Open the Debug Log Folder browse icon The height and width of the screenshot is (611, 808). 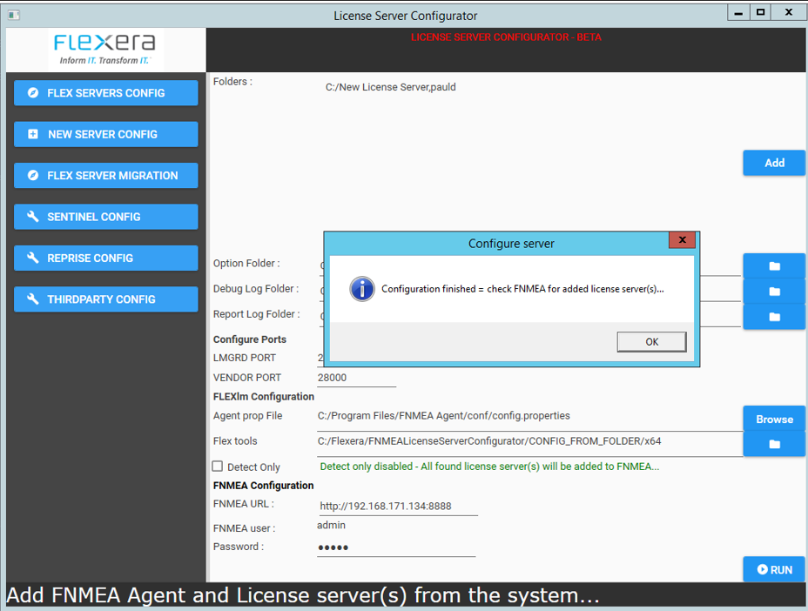[x=774, y=291]
